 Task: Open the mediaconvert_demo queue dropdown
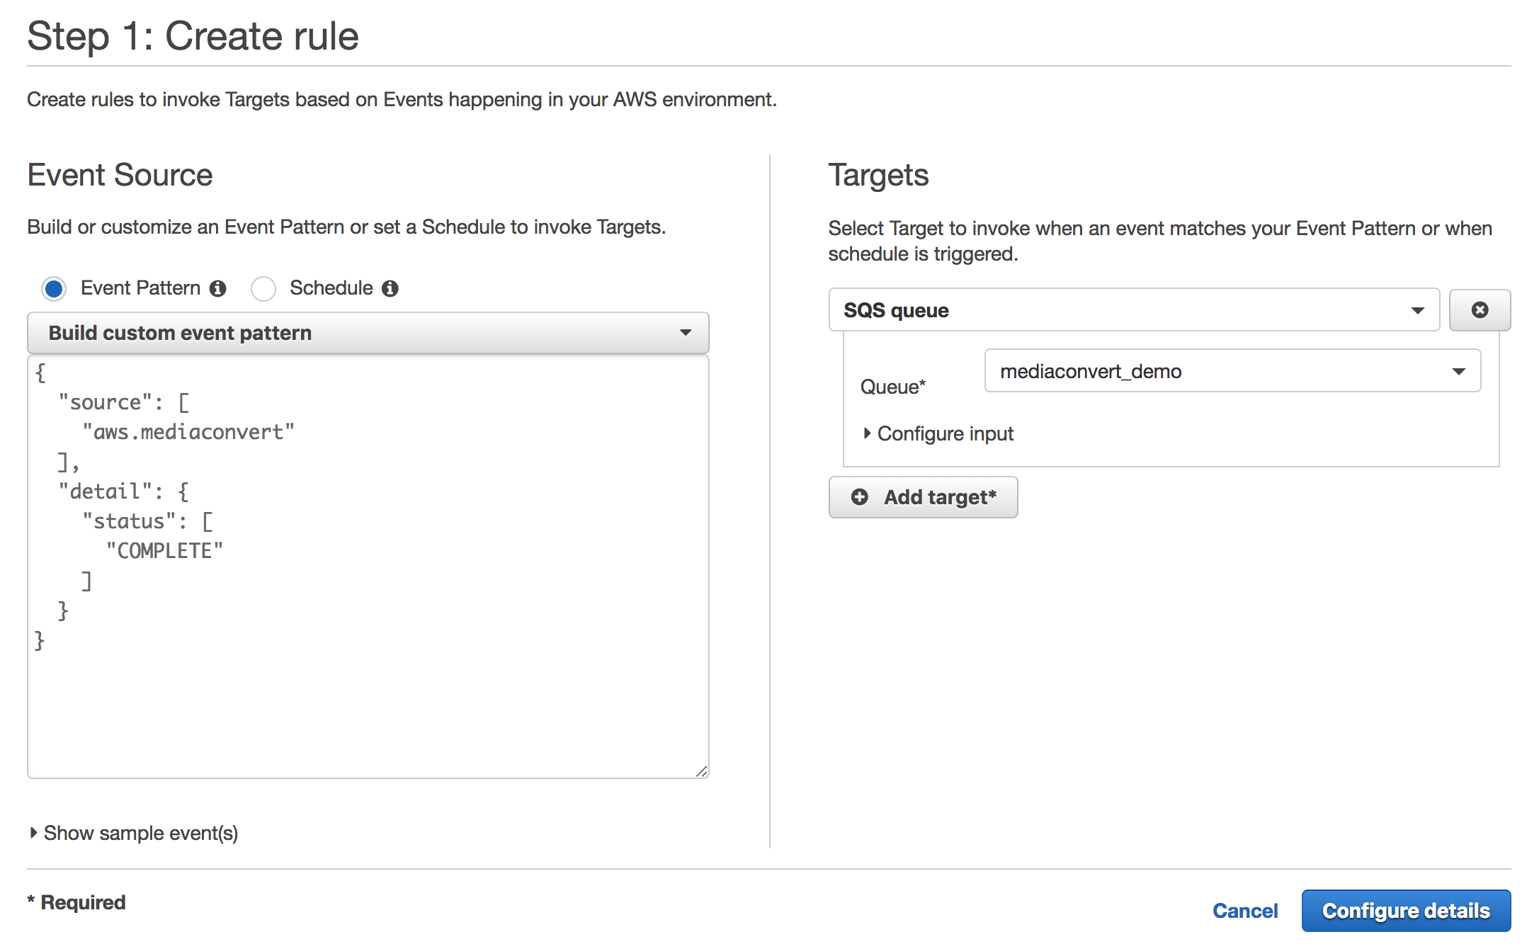1232,370
